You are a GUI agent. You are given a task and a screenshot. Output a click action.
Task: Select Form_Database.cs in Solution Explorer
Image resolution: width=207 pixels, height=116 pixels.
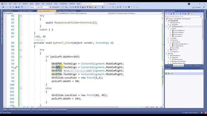pyautogui.click(x=179, y=30)
